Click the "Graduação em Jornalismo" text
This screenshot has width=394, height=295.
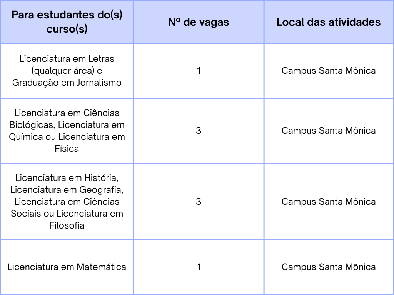(x=67, y=83)
